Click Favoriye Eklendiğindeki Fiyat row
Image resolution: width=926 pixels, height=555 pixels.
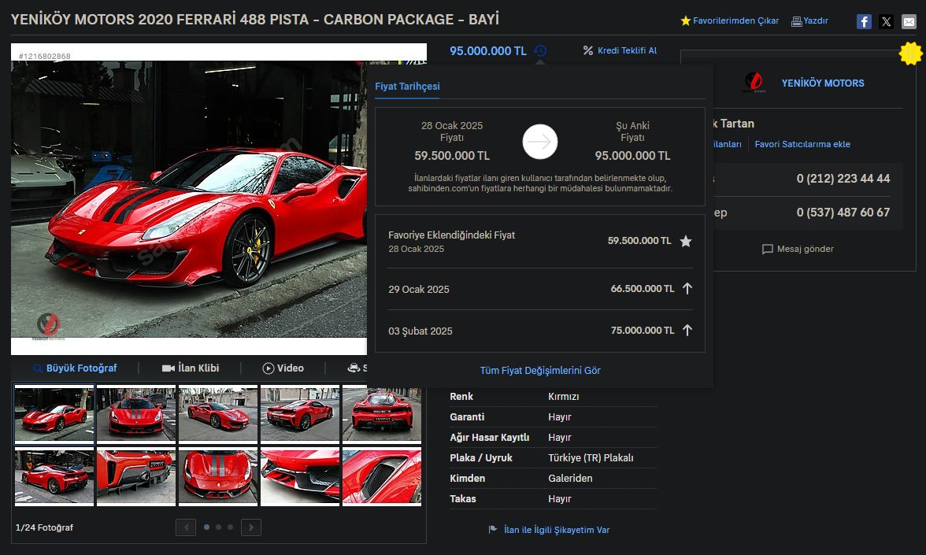click(540, 241)
